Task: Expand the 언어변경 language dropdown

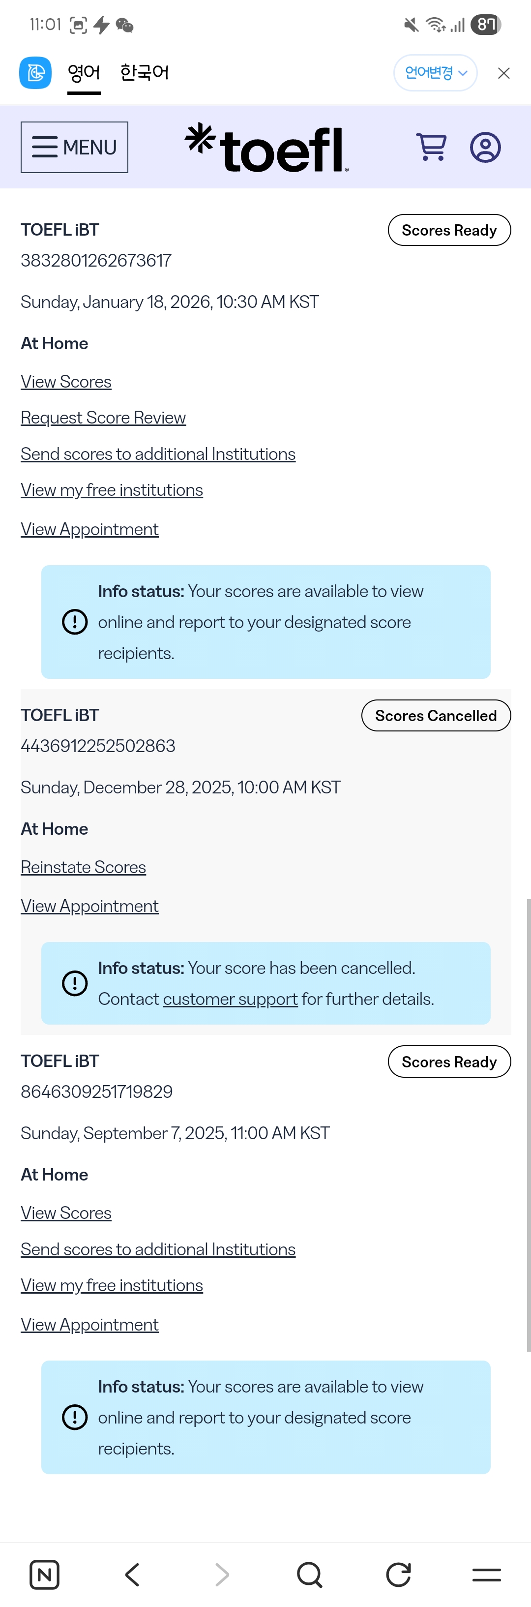Action: click(435, 73)
